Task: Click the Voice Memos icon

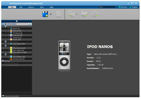Action: 11,57
